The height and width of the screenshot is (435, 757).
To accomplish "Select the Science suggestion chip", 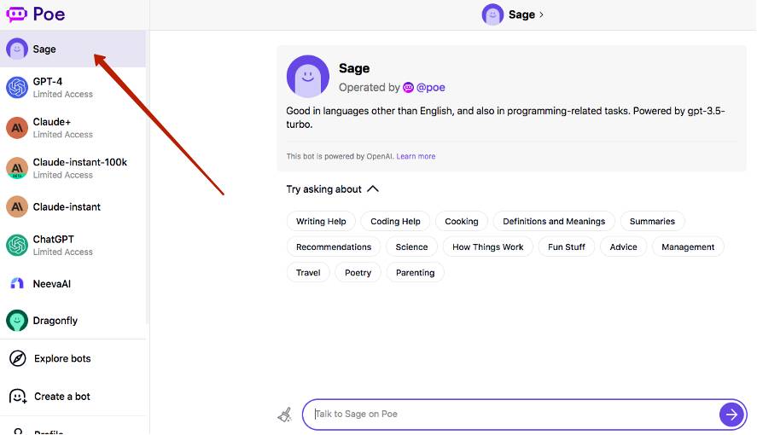I will [x=412, y=246].
